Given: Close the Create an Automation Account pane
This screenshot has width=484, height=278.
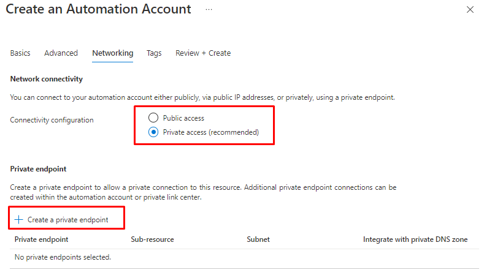Looking at the screenshot, I should click(470, 10).
